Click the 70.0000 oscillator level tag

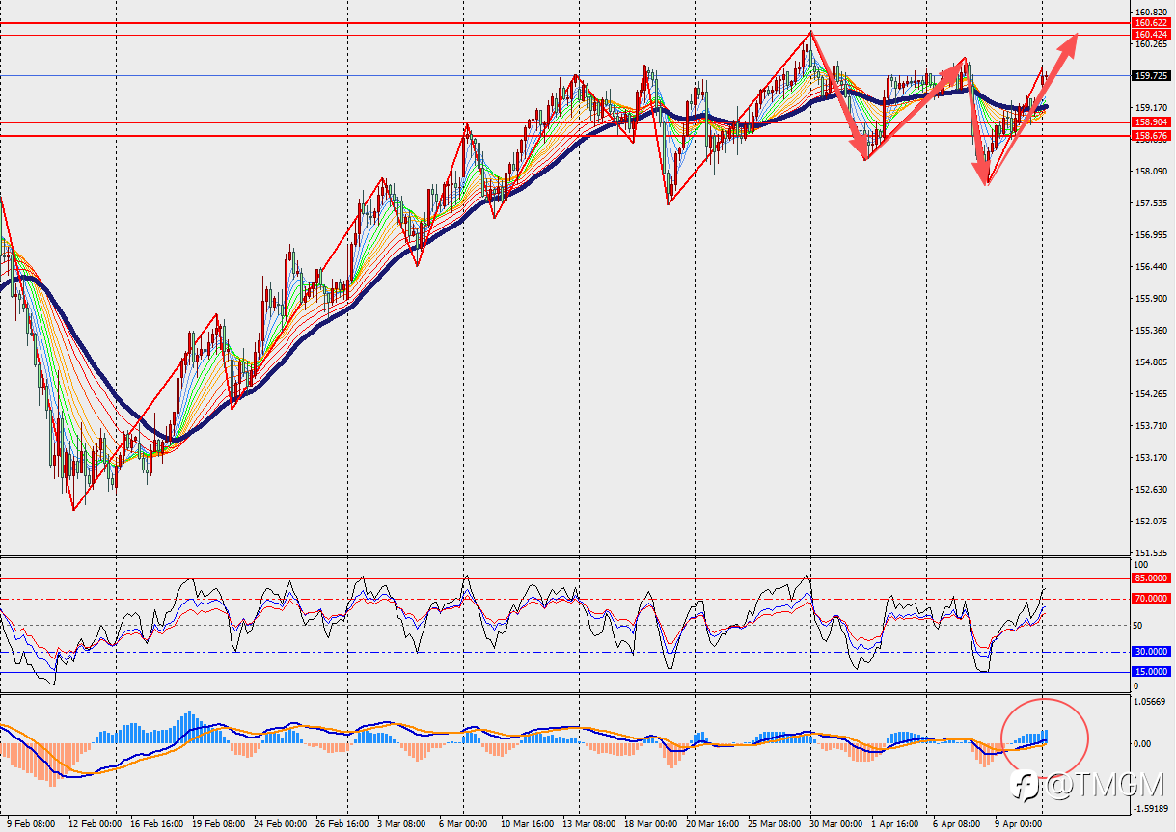coord(1153,599)
